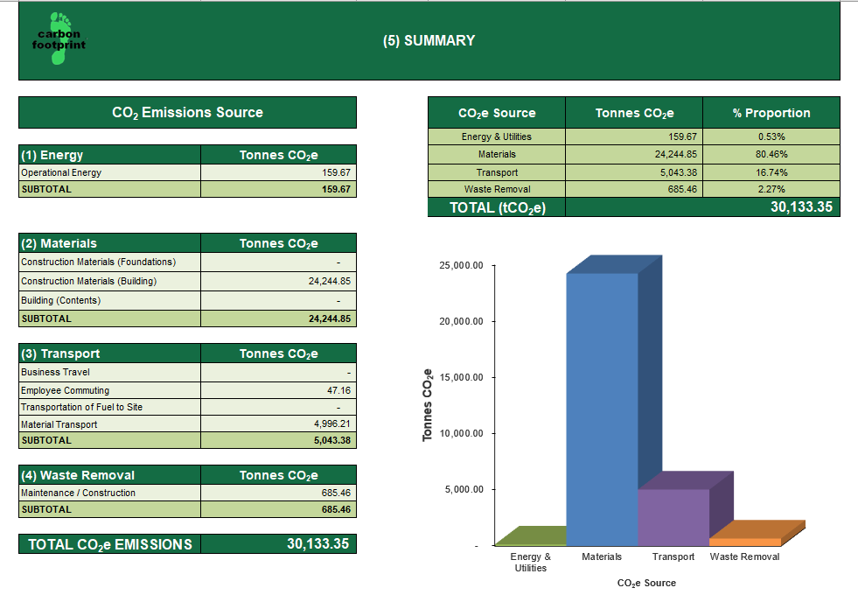Click 30,133.35 beside TOTAL CO2e EMISSIONS
The image size is (858, 602).
[317, 543]
